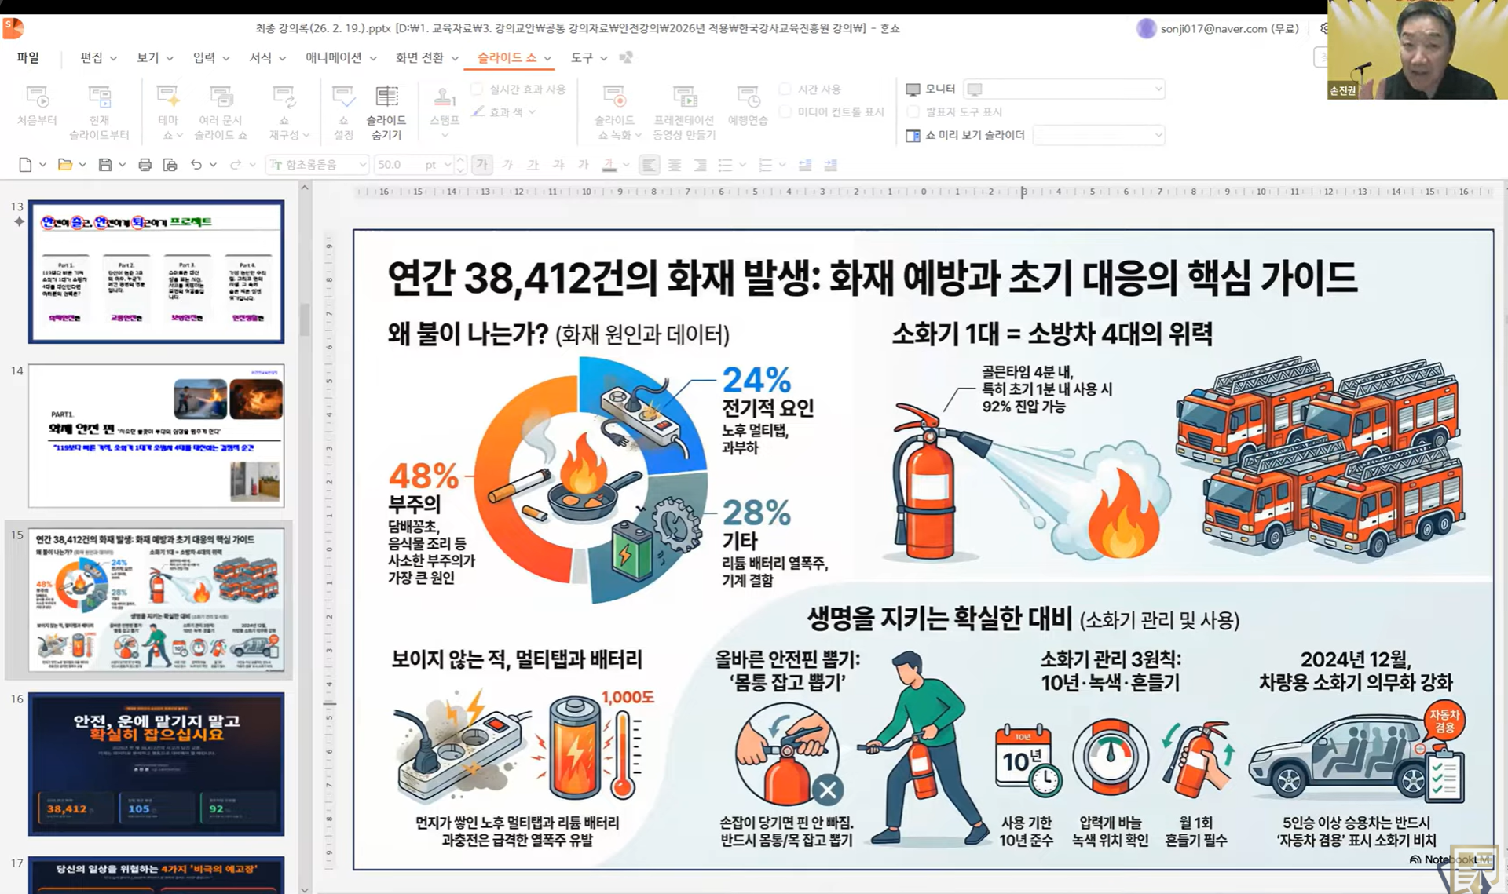The height and width of the screenshot is (894, 1508).
Task: Click 프레젠테이션 동영상 만들기
Action: point(684,112)
